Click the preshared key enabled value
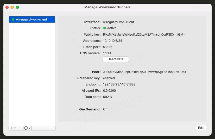 point(109,78)
